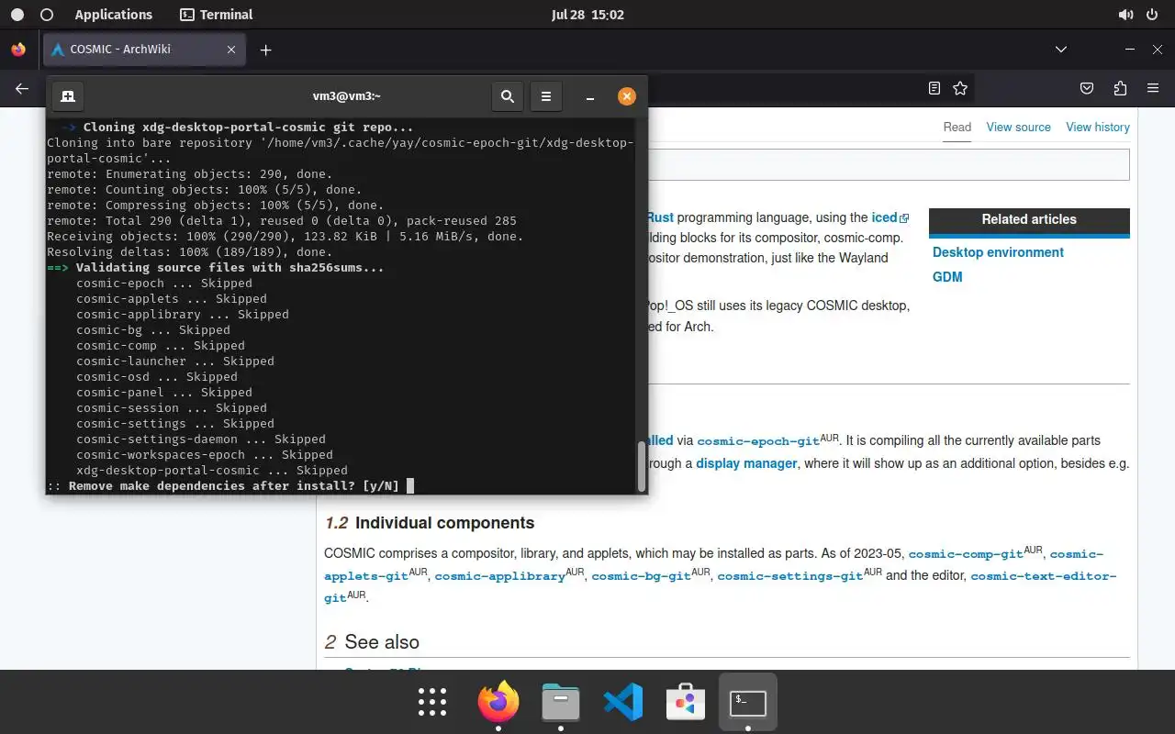Launch Firefox from the dock
1175x734 pixels.
click(x=498, y=702)
